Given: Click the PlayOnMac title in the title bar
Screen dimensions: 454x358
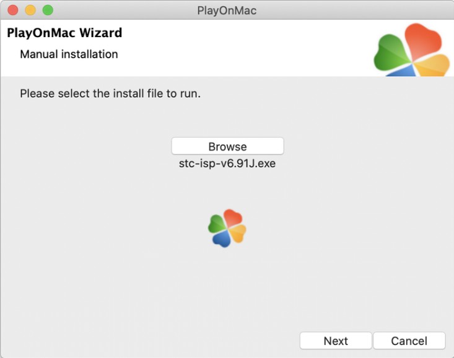Looking at the screenshot, I should point(227,11).
